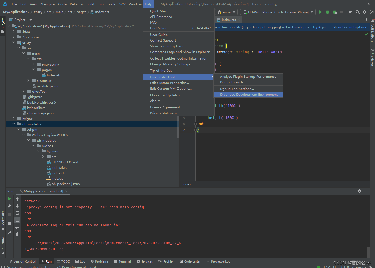Open Debug Log Settings...
Screen dimensions: 375x268
[248, 89]
